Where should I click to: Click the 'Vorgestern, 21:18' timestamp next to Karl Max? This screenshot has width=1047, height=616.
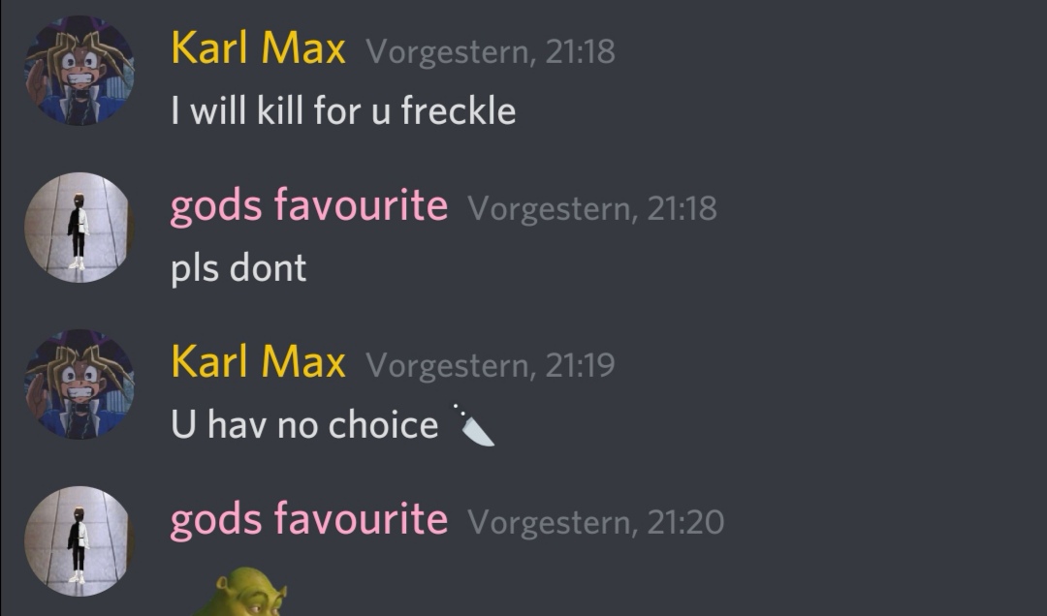(491, 52)
